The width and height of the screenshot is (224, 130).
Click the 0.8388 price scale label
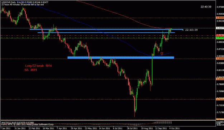coord(220,63)
